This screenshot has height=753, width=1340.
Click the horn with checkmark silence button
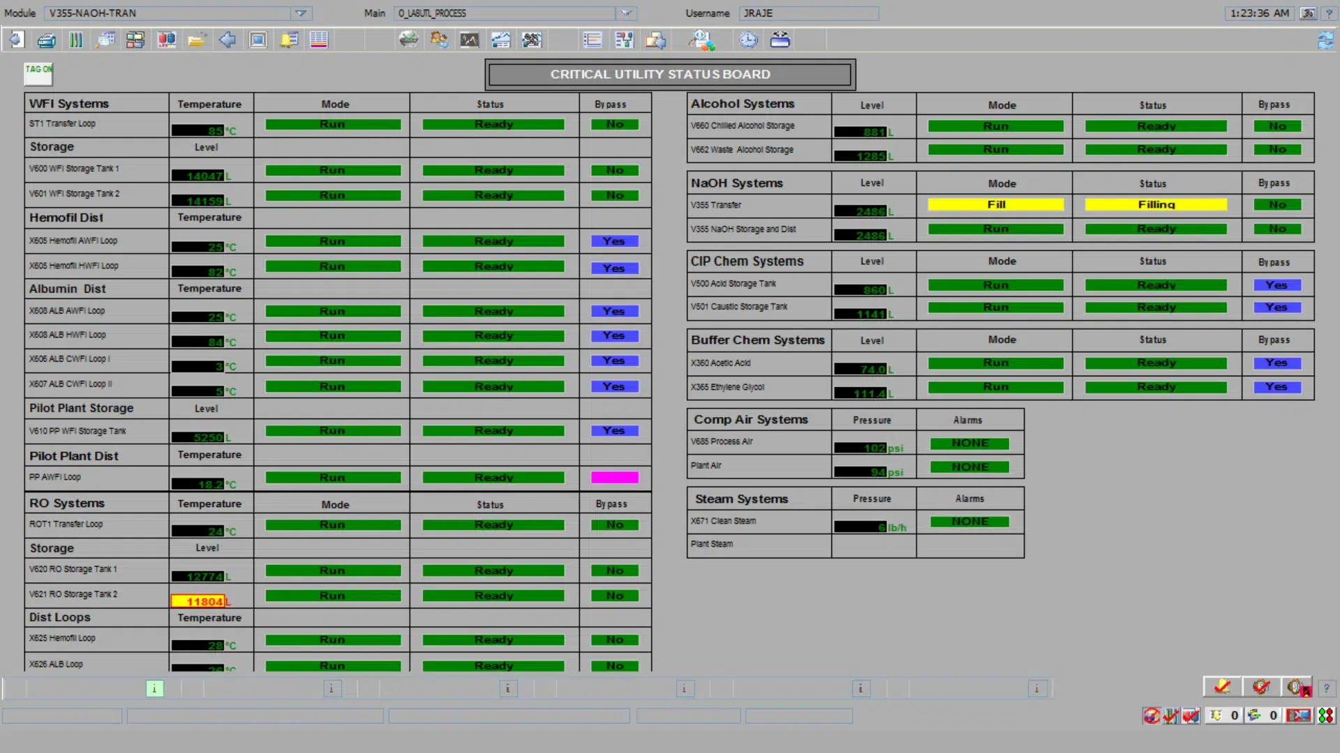[x=1260, y=687]
